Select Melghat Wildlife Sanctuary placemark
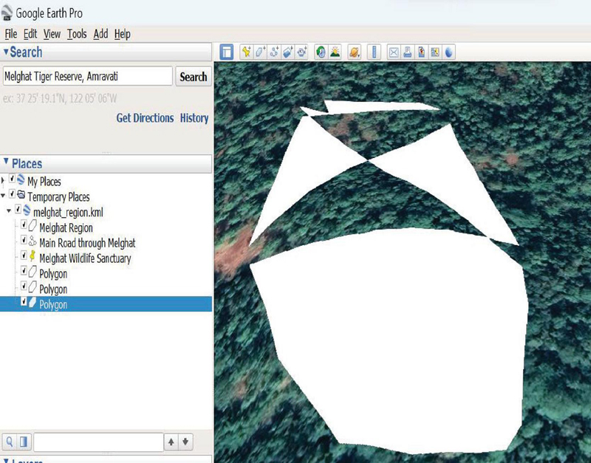The width and height of the screenshot is (591, 463). click(x=85, y=258)
